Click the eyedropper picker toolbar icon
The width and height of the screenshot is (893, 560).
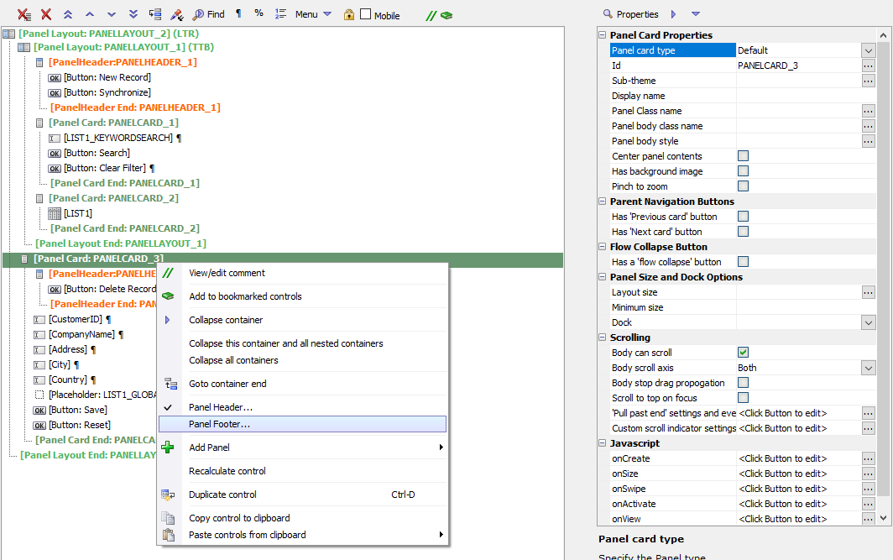click(177, 14)
